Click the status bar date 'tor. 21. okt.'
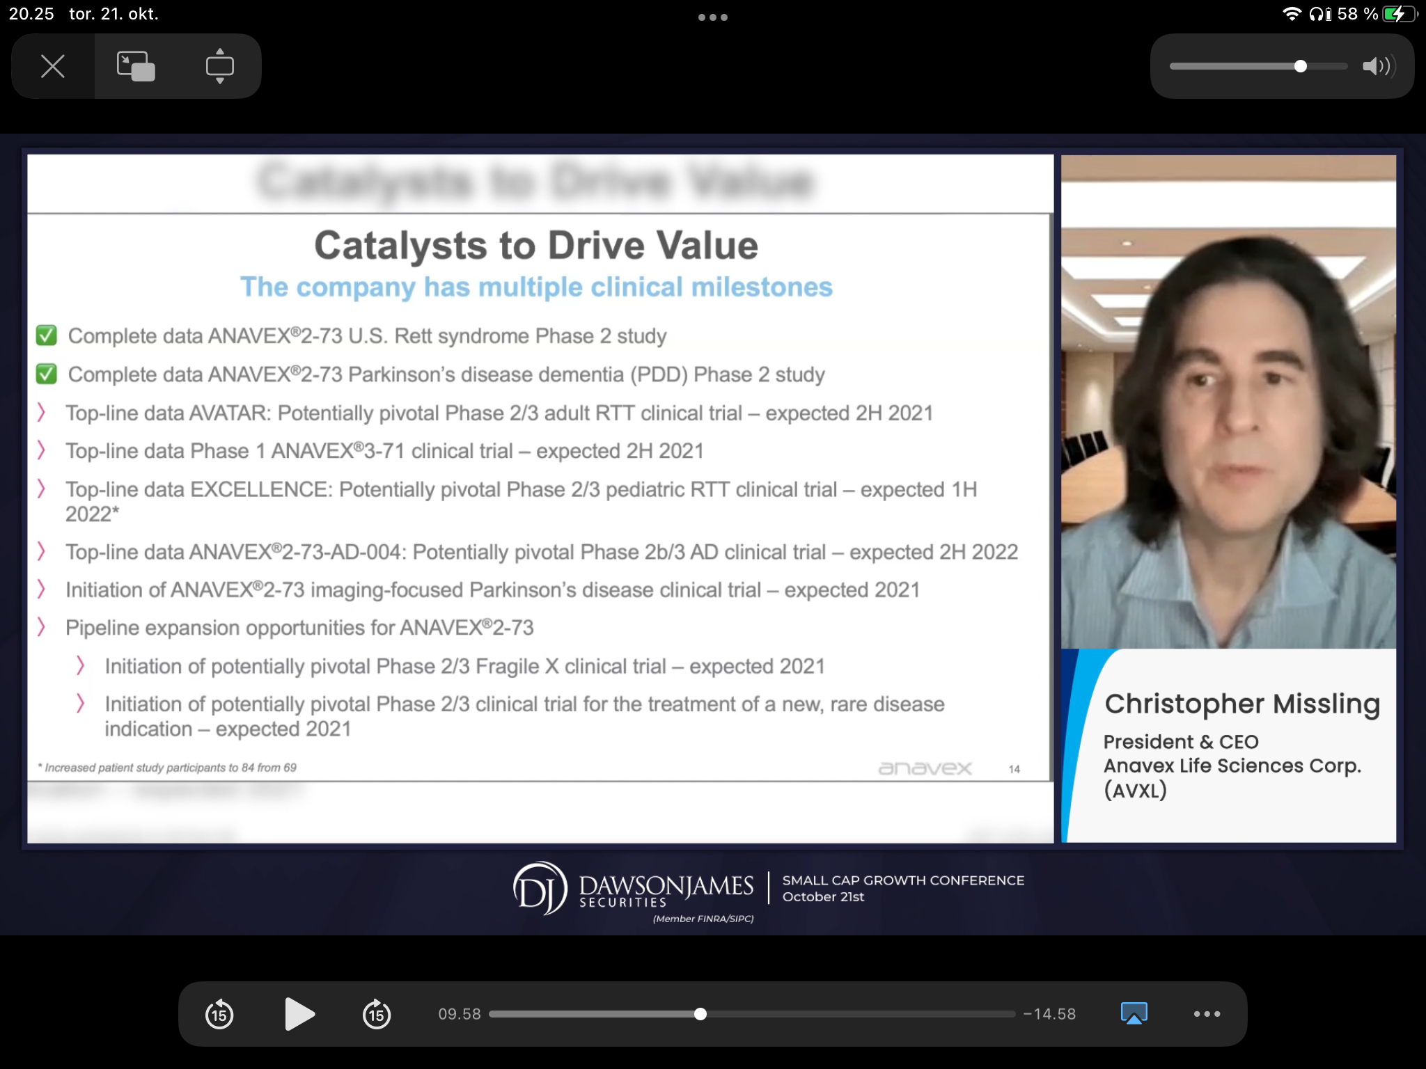Screen dimensions: 1426x1069 click(x=113, y=14)
